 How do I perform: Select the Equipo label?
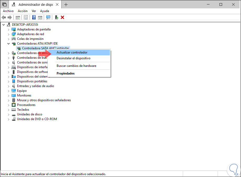click(22, 91)
